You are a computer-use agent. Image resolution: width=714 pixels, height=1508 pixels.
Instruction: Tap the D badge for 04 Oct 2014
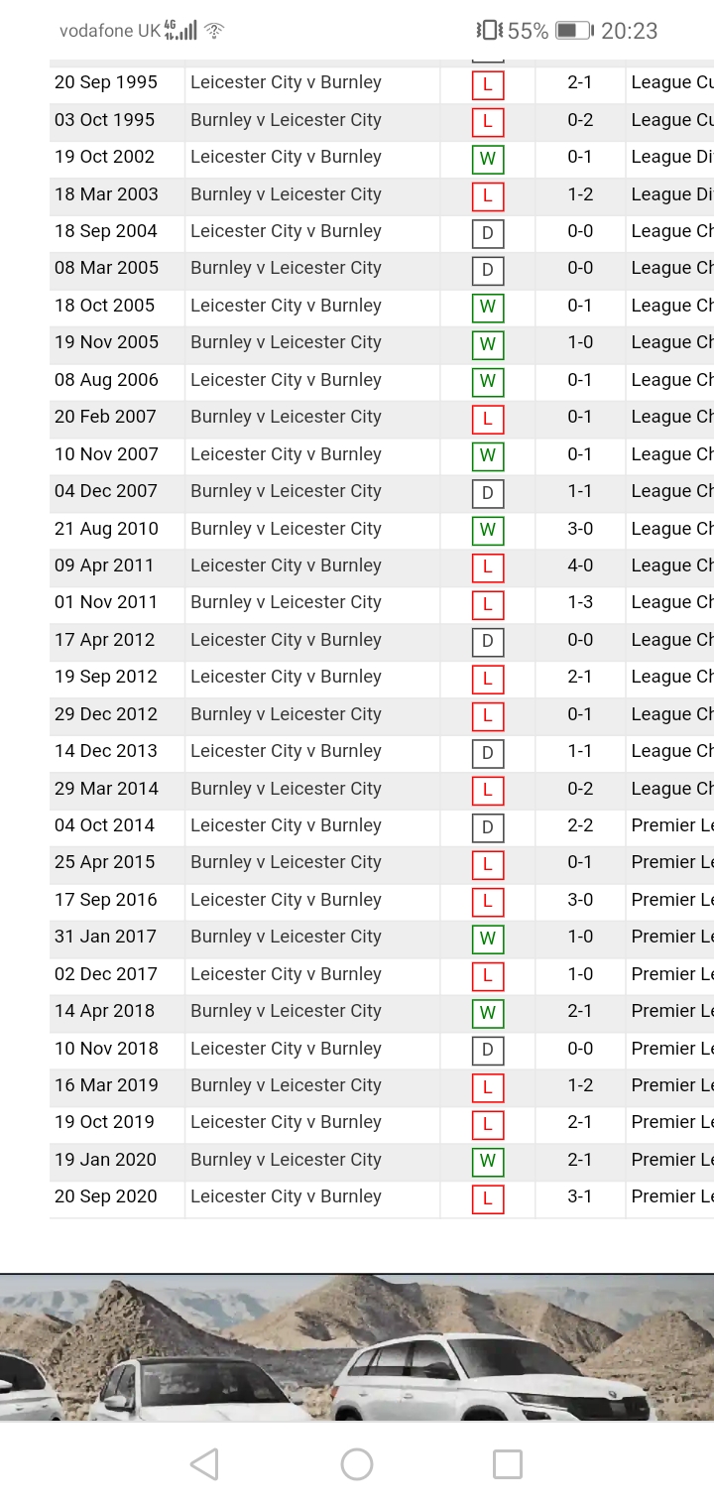click(x=487, y=827)
